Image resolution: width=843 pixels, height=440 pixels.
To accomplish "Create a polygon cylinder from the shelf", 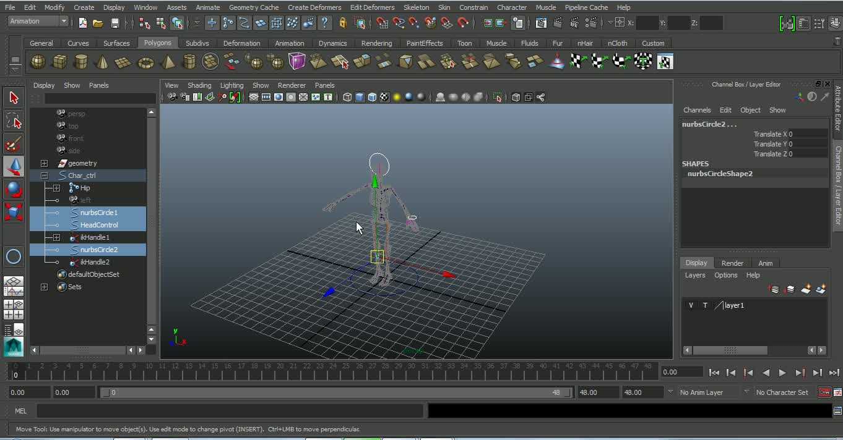I will 80,62.
